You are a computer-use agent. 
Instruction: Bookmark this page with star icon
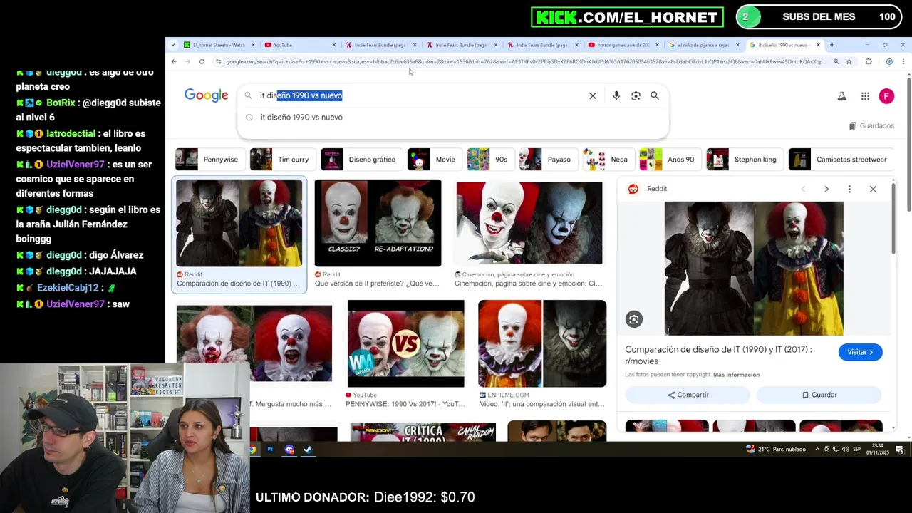(849, 62)
